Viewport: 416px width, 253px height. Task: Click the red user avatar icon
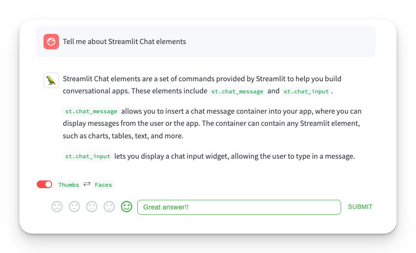[x=51, y=42]
